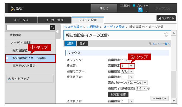The height and width of the screenshot is (107, 182).
Task: Click the 登録 button
Action: (70, 44)
